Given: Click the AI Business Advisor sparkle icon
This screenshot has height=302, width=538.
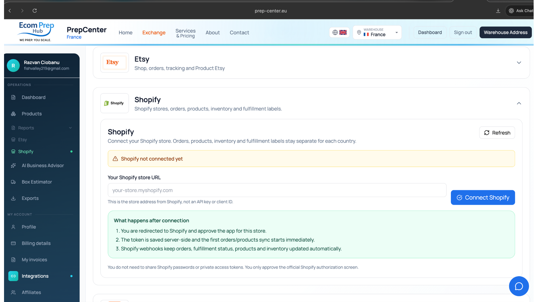Looking at the screenshot, I should pos(13,165).
